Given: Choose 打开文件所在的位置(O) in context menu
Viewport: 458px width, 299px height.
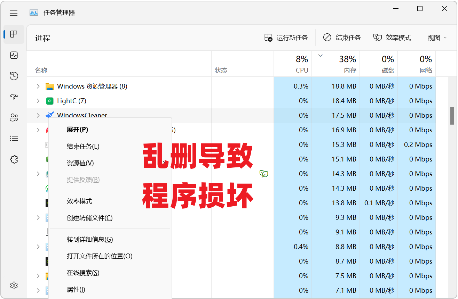Looking at the screenshot, I should coord(110,256).
